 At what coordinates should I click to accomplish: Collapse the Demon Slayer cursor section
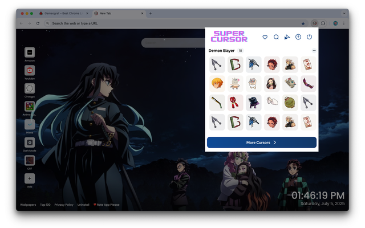point(314,51)
